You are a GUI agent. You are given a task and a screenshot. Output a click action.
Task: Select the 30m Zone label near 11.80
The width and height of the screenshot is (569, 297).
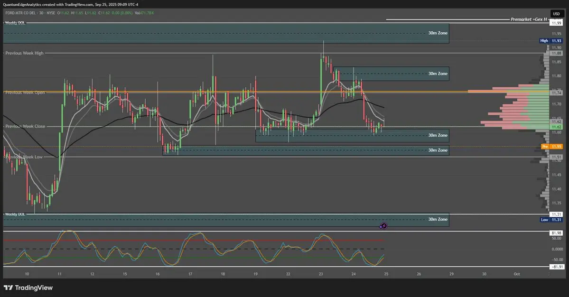click(438, 74)
